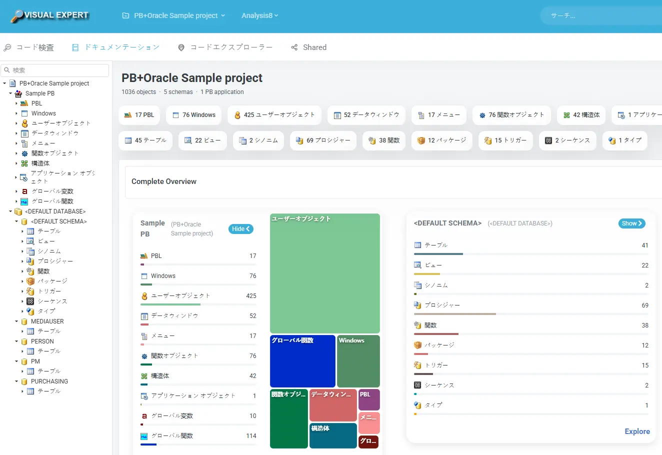
Task: Hide the Sample PB panel details
Action: [x=241, y=229]
